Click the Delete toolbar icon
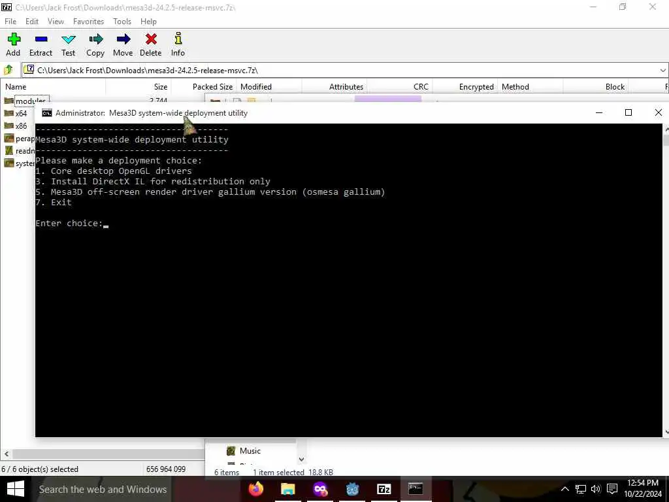Screen dimensions: 669x502 tap(151, 44)
